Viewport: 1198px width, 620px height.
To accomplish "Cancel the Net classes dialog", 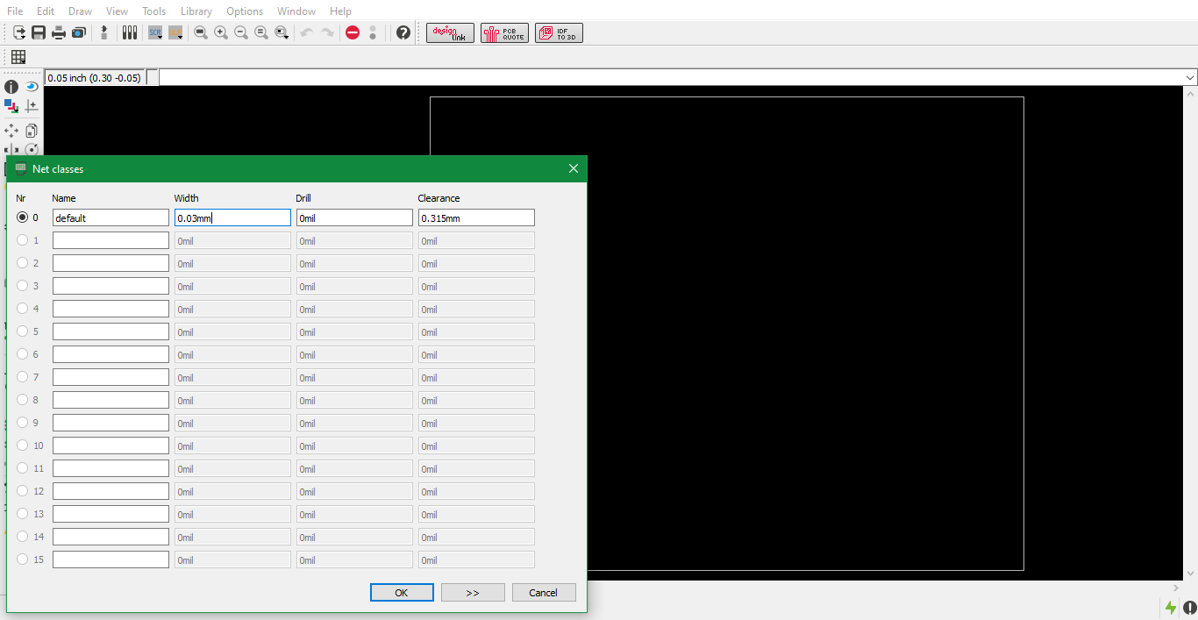I will [x=544, y=593].
